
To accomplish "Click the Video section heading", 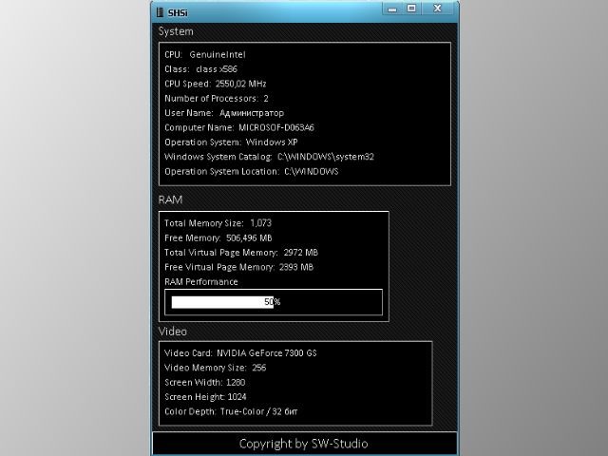I will [173, 332].
